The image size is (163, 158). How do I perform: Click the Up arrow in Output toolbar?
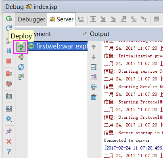(x=94, y=47)
